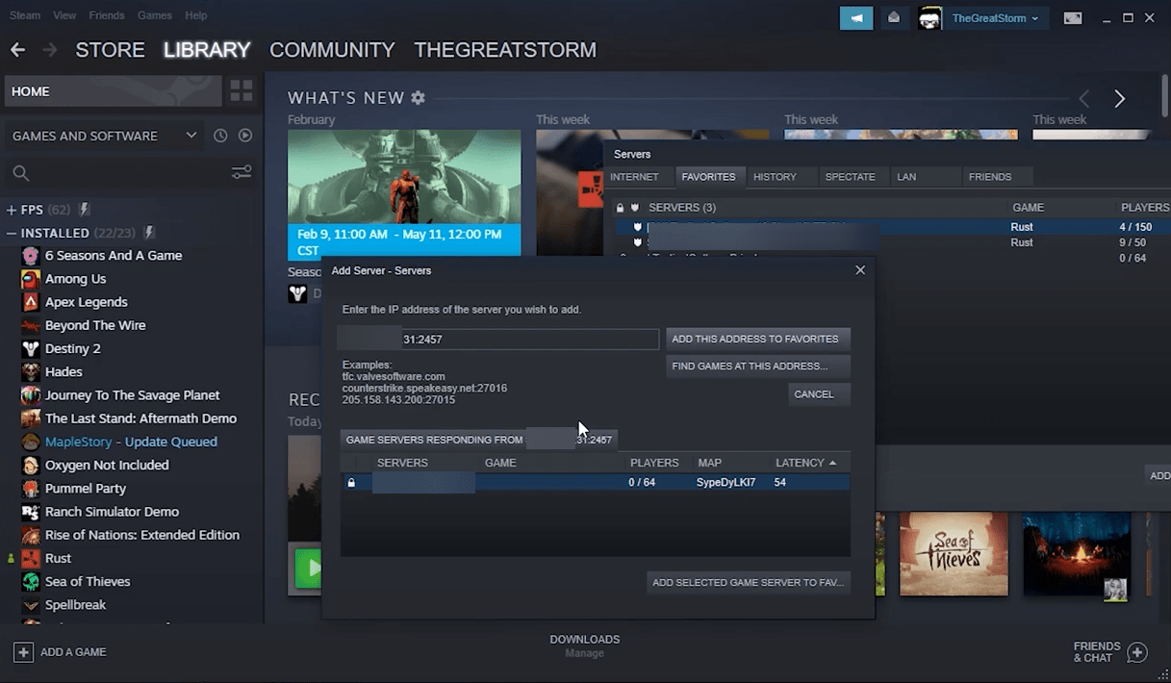Select Journey To The Savage Planet

(133, 395)
